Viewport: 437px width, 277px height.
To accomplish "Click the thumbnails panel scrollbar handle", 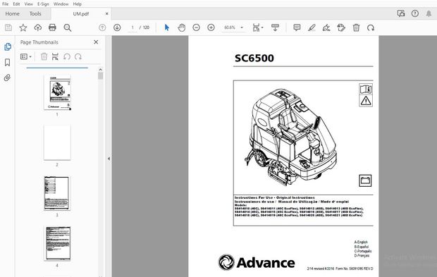I will point(101,76).
